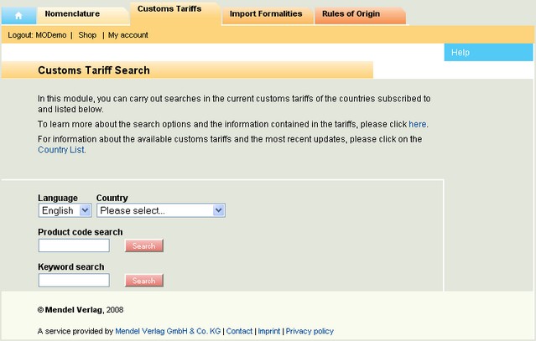Viewport: 536px width, 341px height.
Task: Focus the Keyword search text field
Action: [x=74, y=280]
